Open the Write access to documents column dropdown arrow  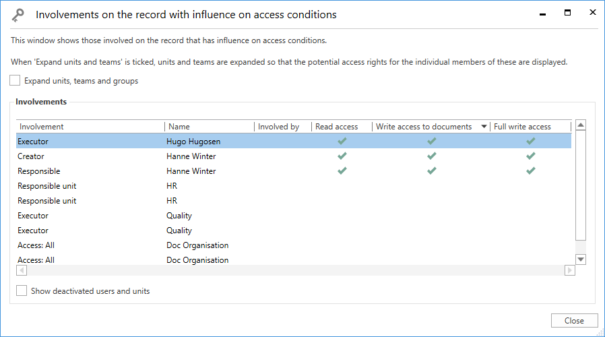pyautogui.click(x=484, y=127)
